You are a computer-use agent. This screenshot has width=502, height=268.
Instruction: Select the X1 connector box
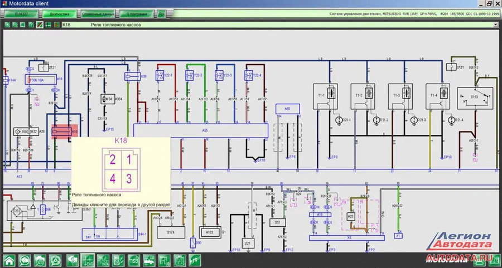(x=398, y=236)
